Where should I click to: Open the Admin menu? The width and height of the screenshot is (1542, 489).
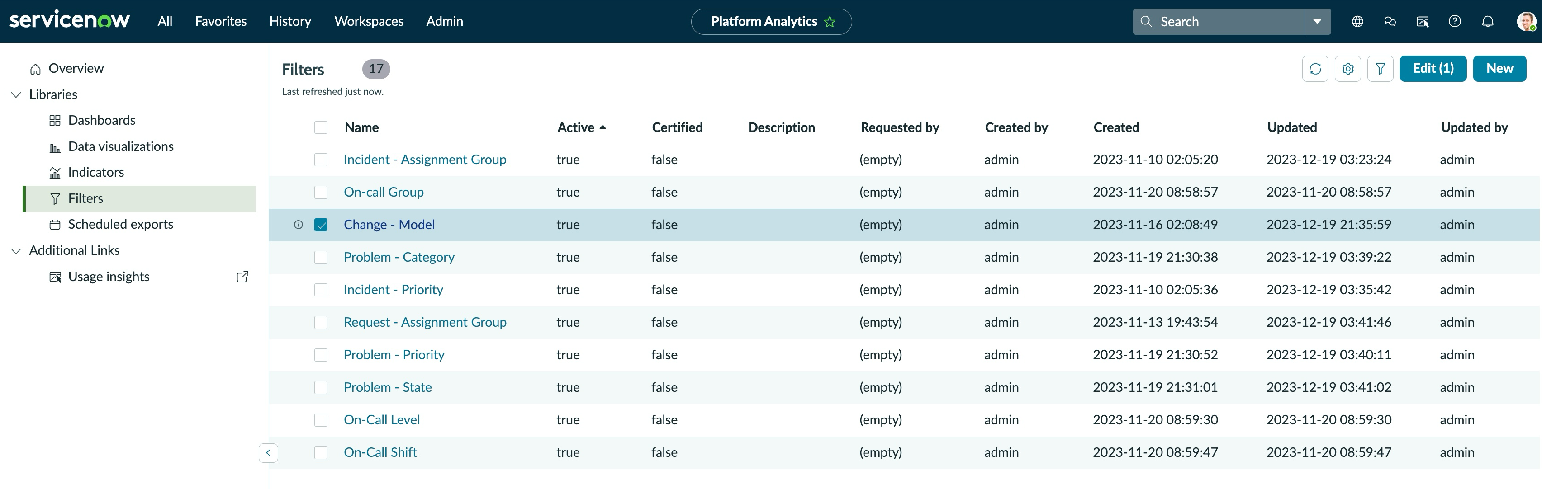pos(445,22)
